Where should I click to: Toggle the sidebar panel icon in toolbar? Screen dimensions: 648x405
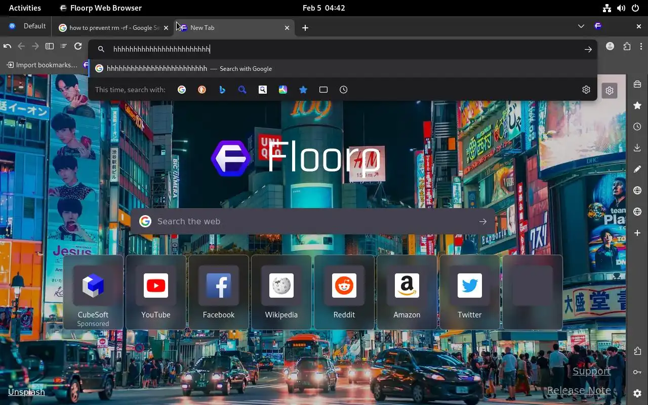click(x=50, y=46)
